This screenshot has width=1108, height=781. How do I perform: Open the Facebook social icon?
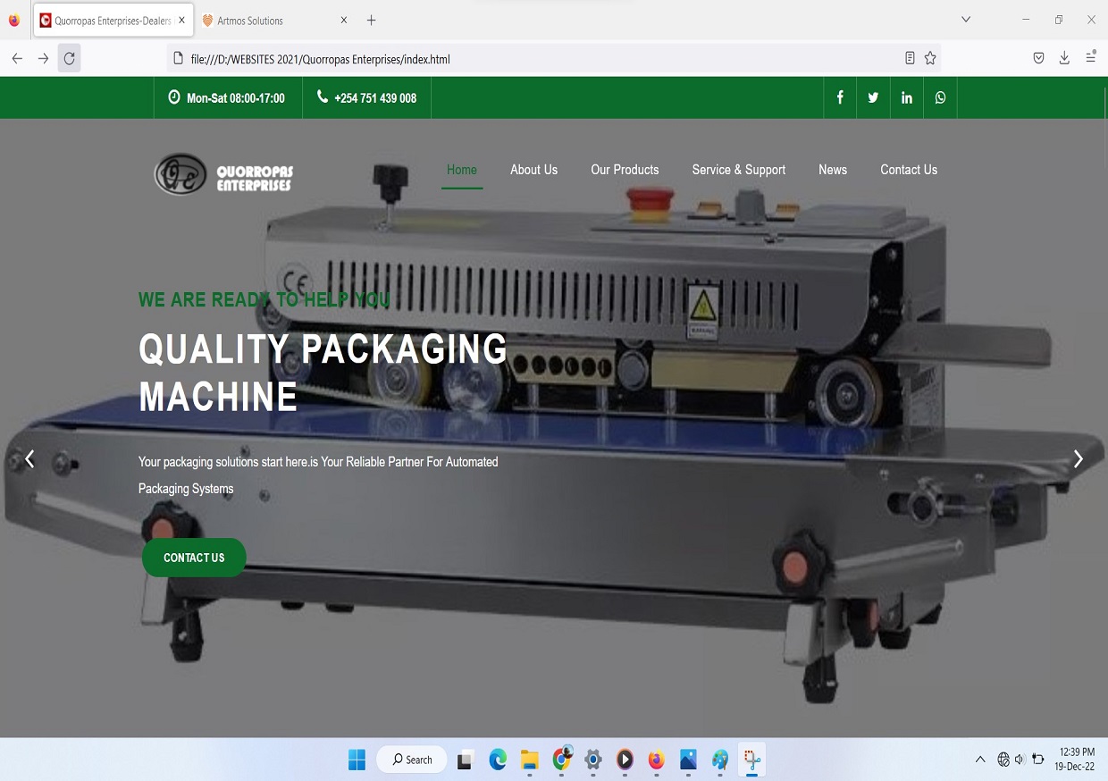(x=840, y=97)
